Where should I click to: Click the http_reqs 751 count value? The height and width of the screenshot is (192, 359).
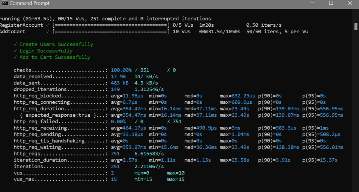(115, 153)
